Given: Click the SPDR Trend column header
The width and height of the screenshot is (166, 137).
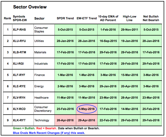Looking at the screenshot, I should 65,18.
